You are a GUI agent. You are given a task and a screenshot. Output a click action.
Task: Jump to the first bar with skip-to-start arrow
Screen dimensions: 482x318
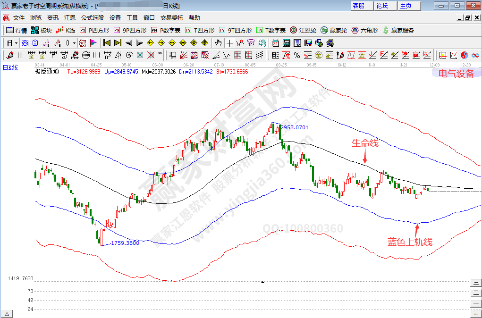point(107,43)
